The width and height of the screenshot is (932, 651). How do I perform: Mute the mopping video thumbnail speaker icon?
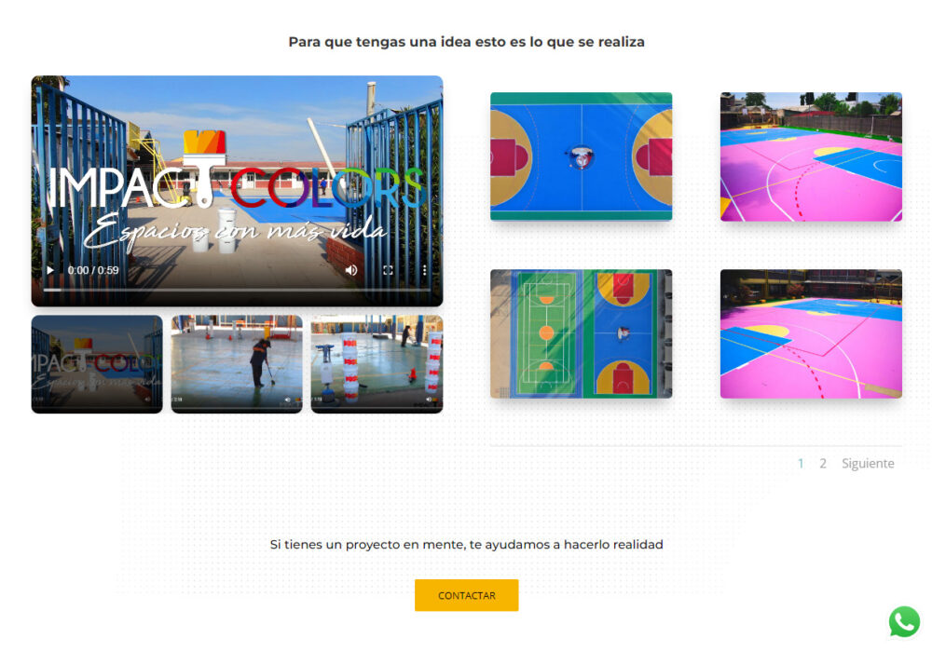pos(288,400)
